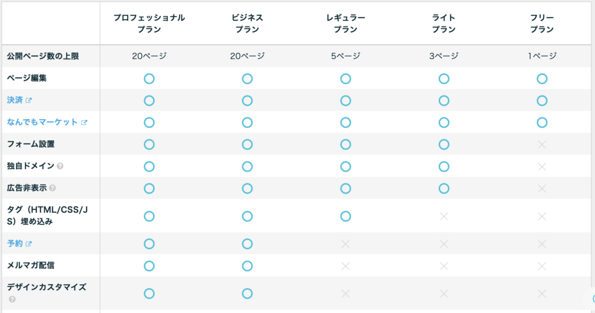The width and height of the screenshot is (595, 313).
Task: Click external-link icon beside 予約
Action: (x=29, y=244)
